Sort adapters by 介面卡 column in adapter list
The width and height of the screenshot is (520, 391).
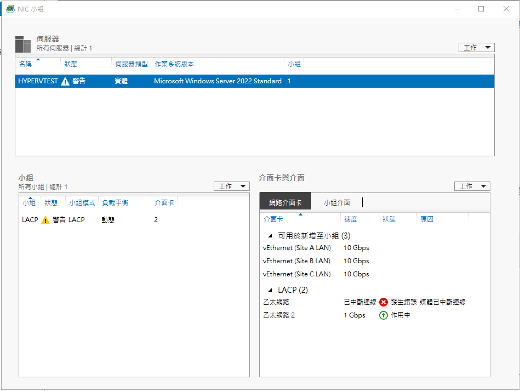point(273,219)
